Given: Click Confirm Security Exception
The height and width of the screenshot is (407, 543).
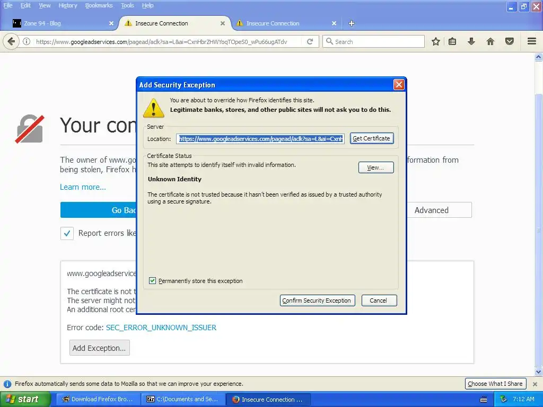Looking at the screenshot, I should 317,300.
